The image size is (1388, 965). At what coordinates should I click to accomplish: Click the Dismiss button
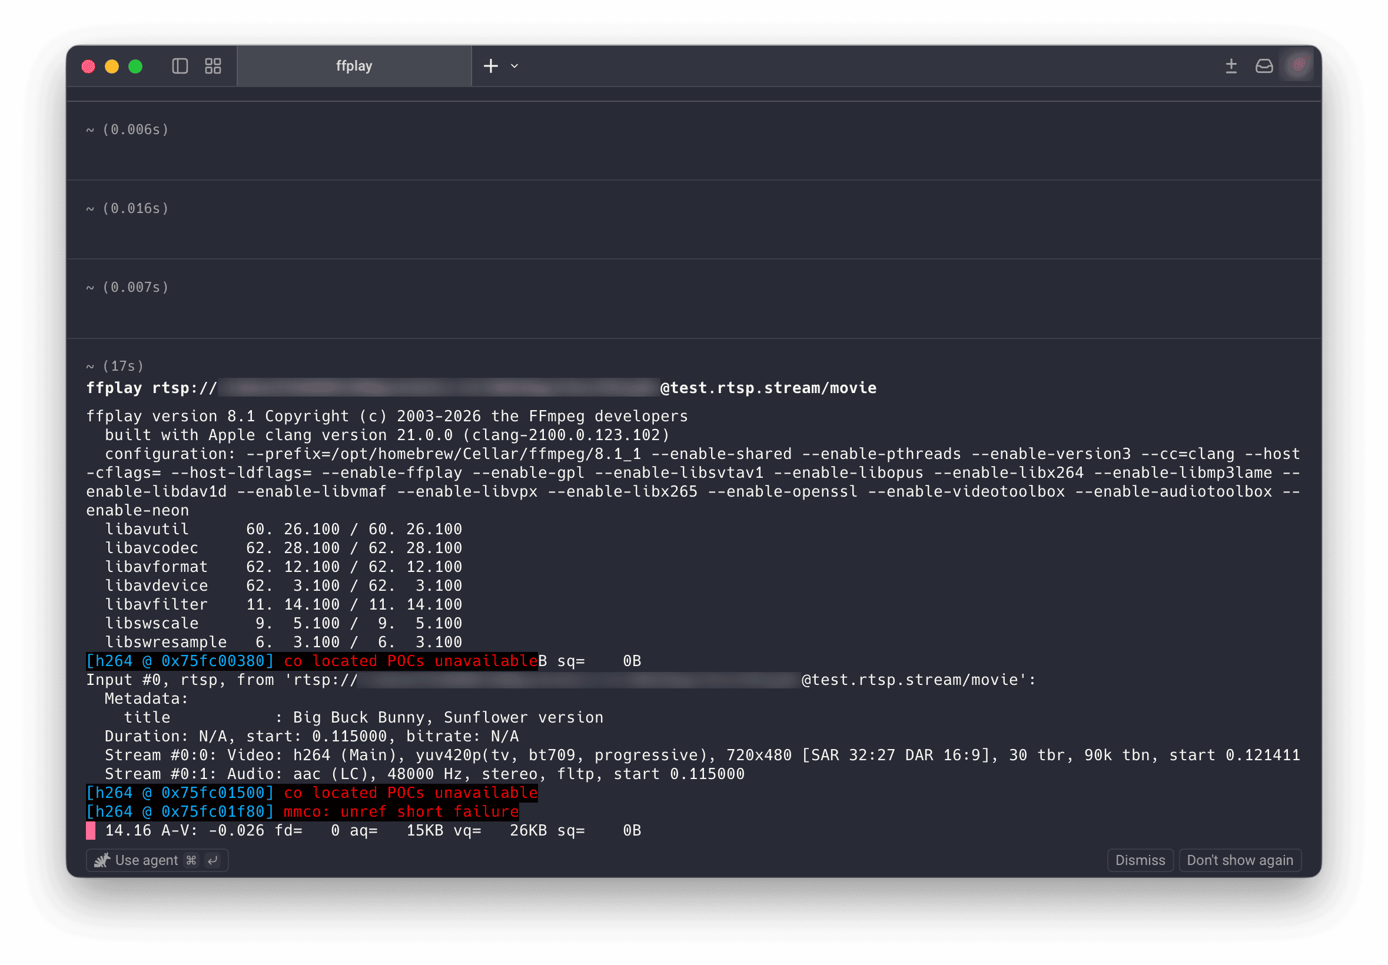point(1140,859)
